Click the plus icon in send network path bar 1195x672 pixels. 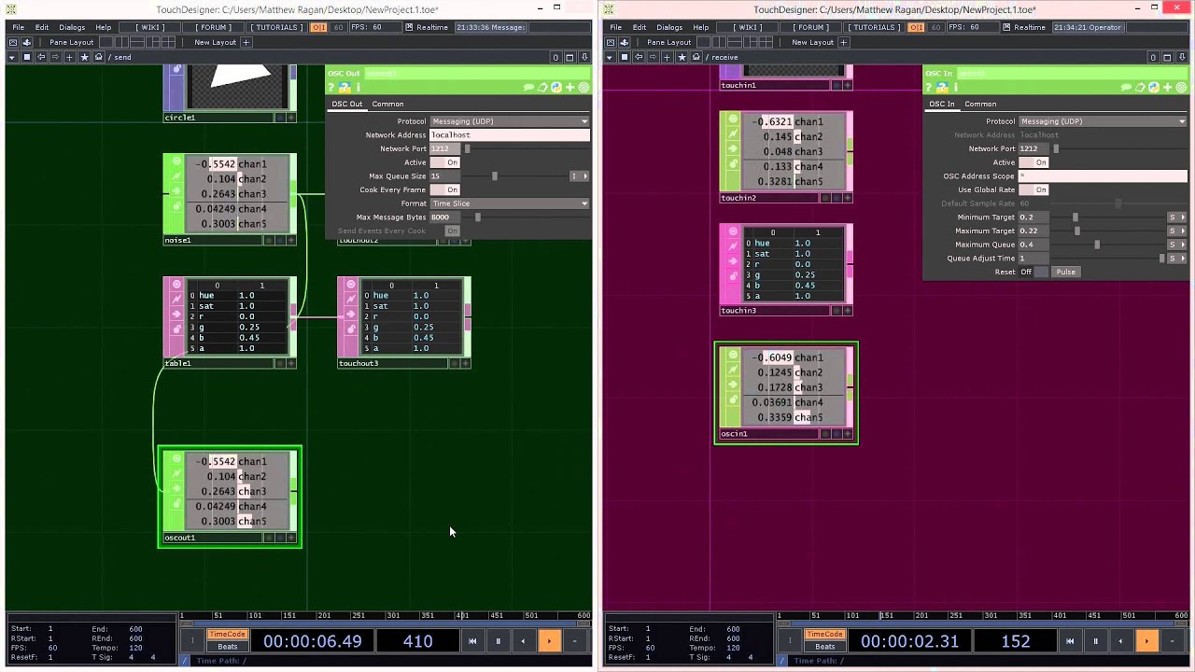tap(69, 57)
